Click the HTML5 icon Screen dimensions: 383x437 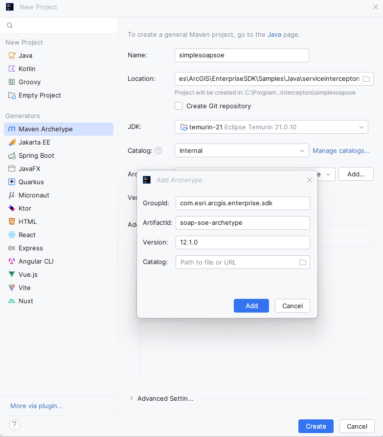tap(12, 221)
